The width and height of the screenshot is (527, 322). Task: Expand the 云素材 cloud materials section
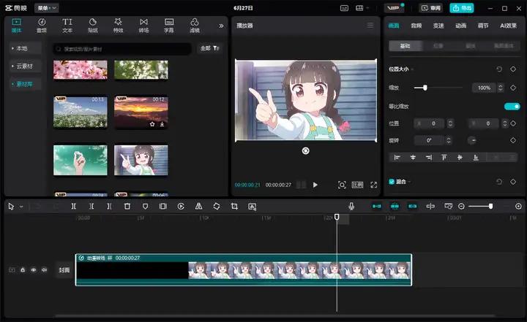point(25,66)
